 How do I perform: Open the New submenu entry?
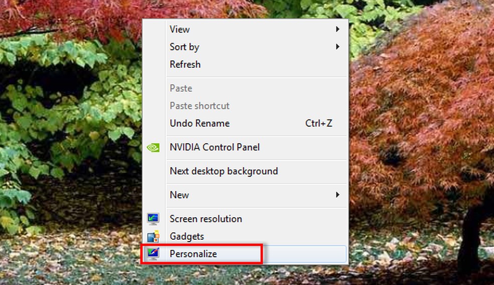(x=179, y=195)
